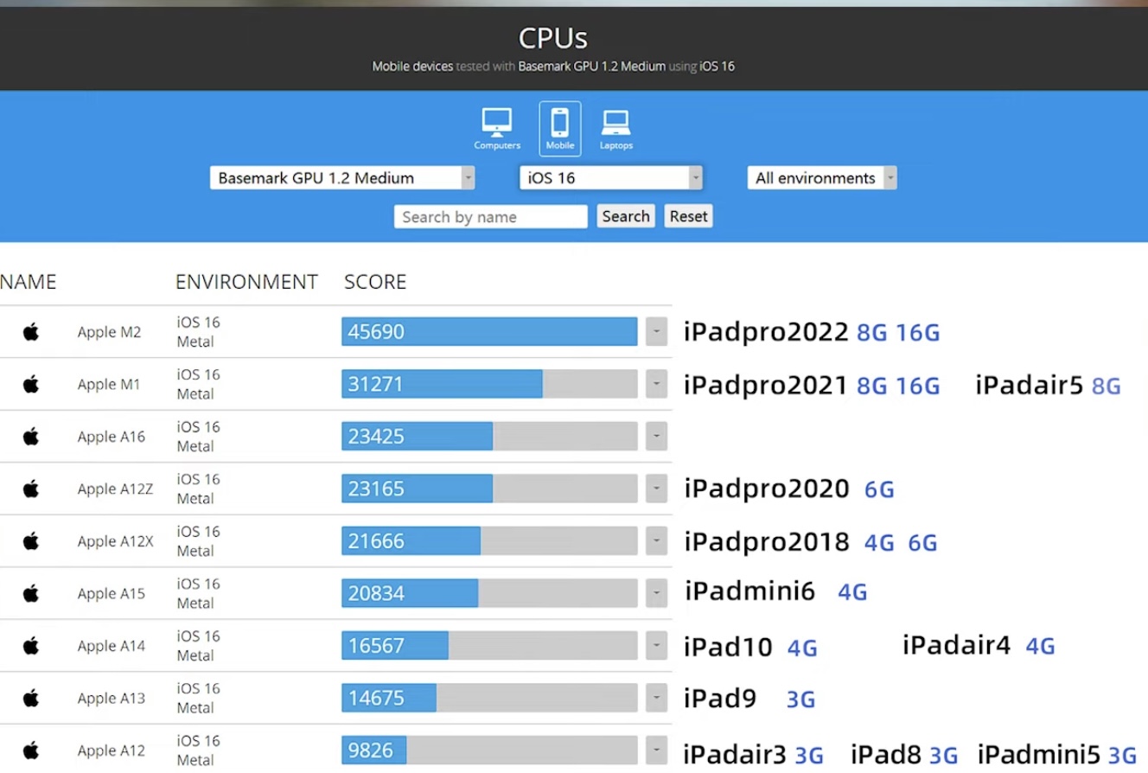Click the Apple M1 score bar
The height and width of the screenshot is (773, 1148).
(x=489, y=384)
